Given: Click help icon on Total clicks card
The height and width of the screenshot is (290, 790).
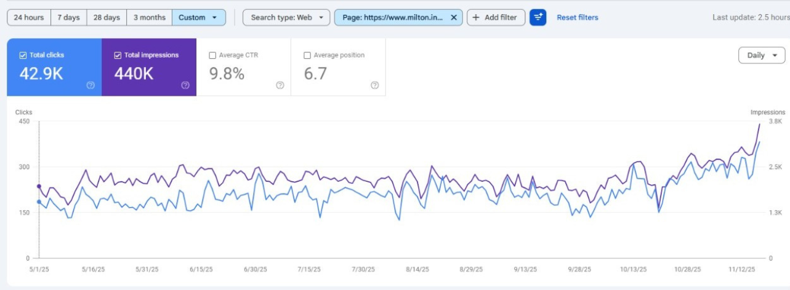Looking at the screenshot, I should coord(91,85).
